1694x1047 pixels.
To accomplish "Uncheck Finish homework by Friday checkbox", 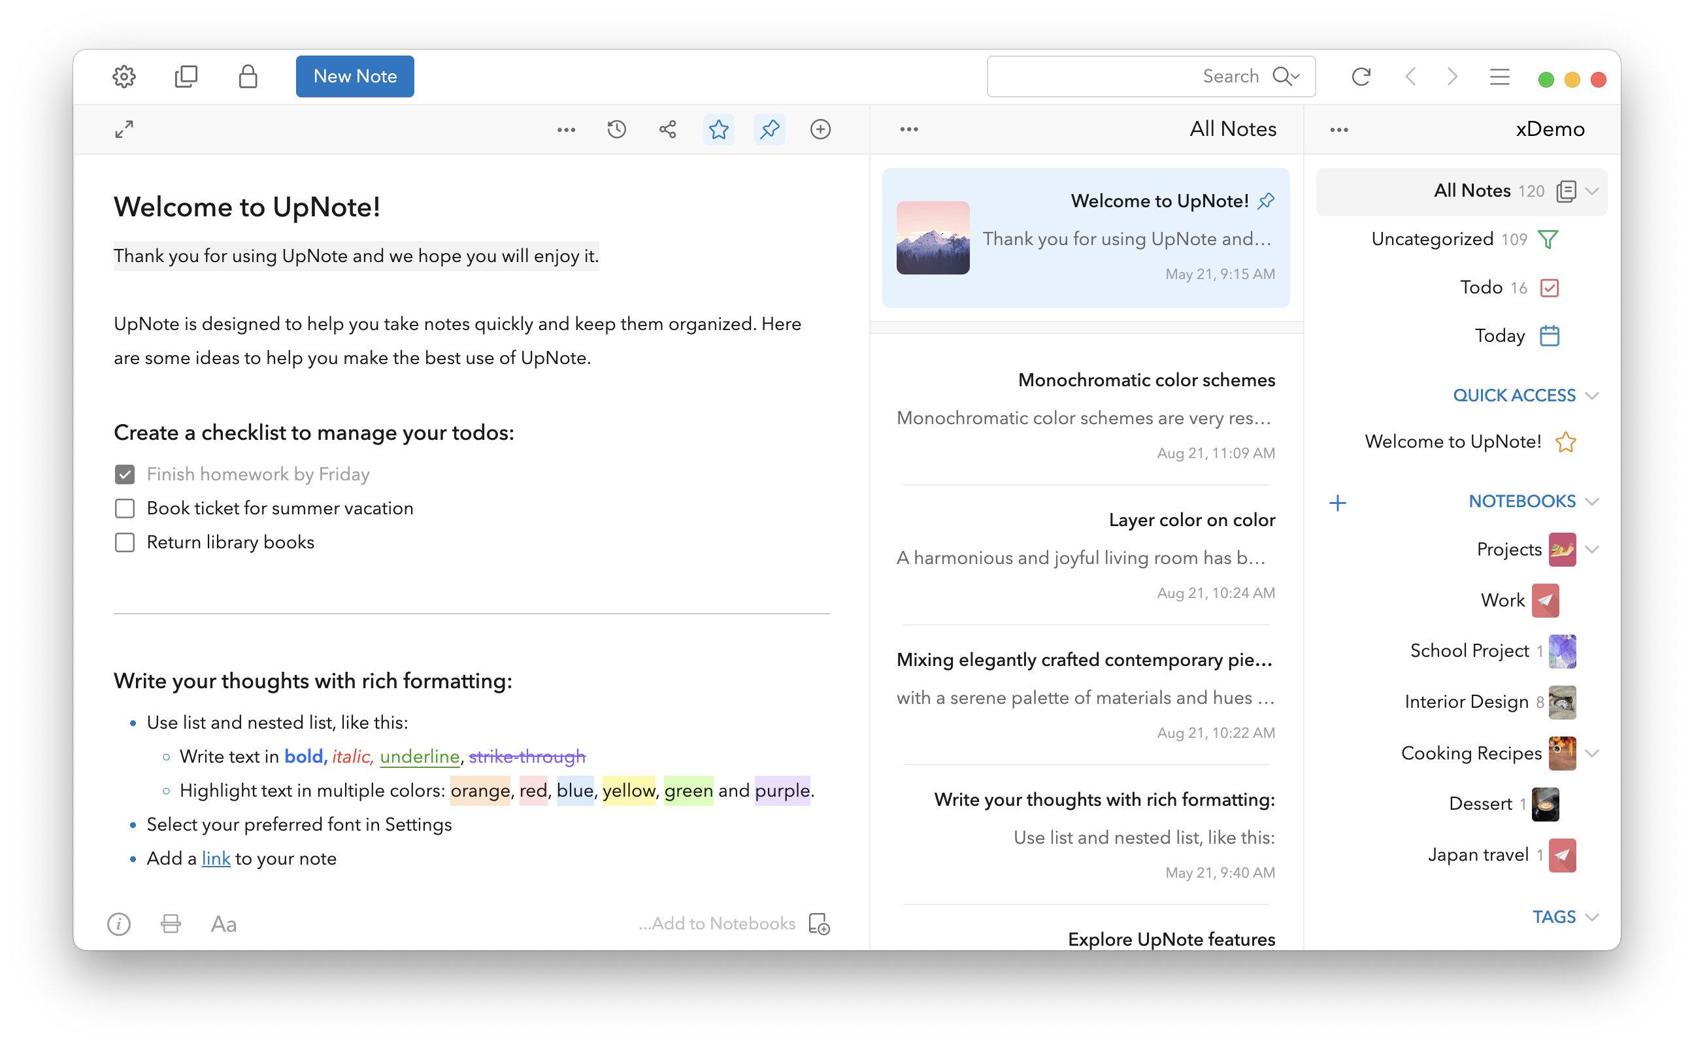I will (x=125, y=474).
